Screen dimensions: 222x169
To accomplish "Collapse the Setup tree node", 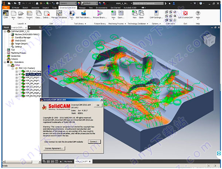I will 9,65.
